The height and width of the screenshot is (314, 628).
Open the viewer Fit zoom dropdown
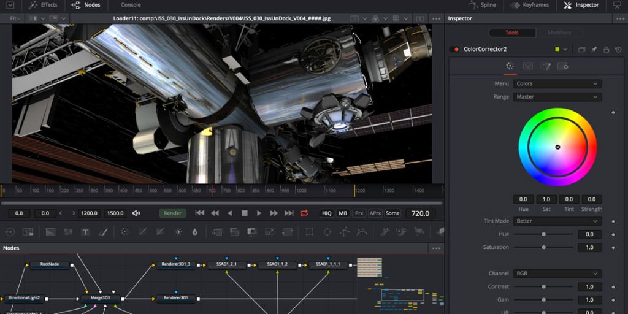[15, 18]
